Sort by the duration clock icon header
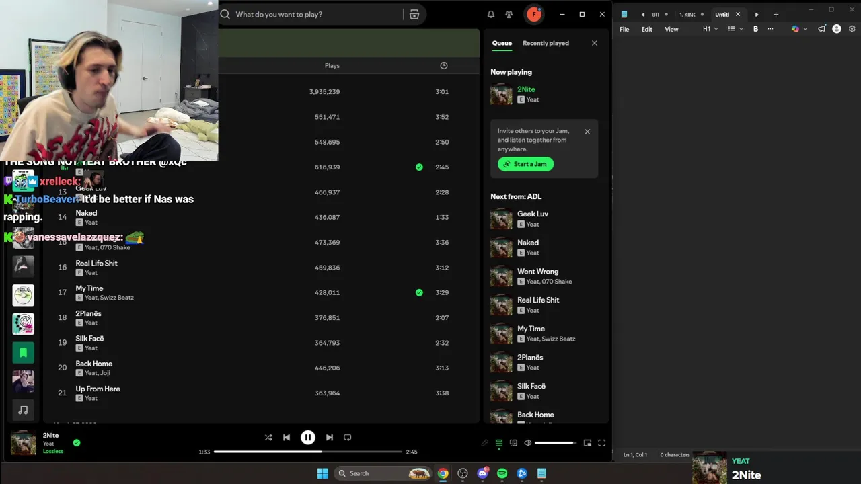861x484 pixels. (x=444, y=65)
